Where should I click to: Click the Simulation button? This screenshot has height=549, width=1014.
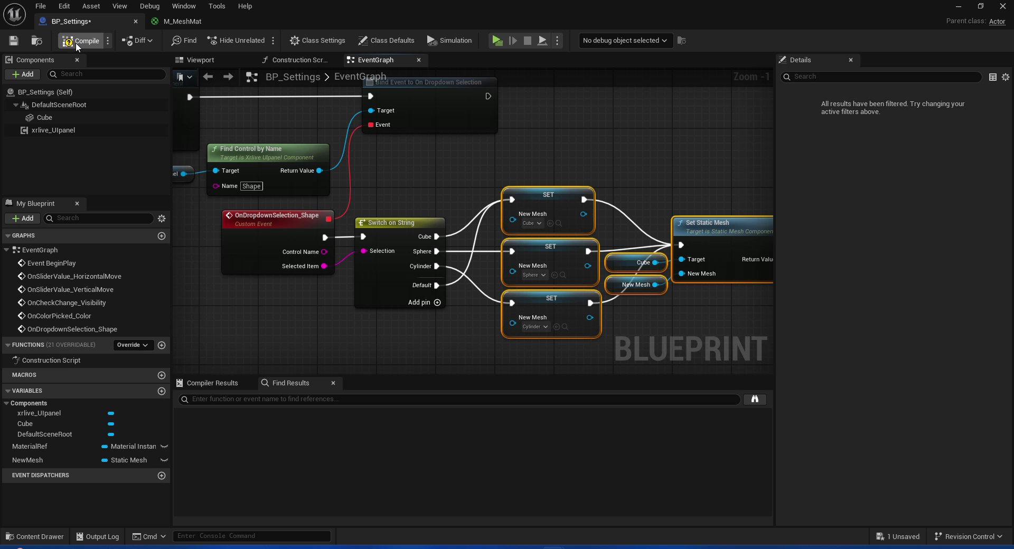coord(449,41)
